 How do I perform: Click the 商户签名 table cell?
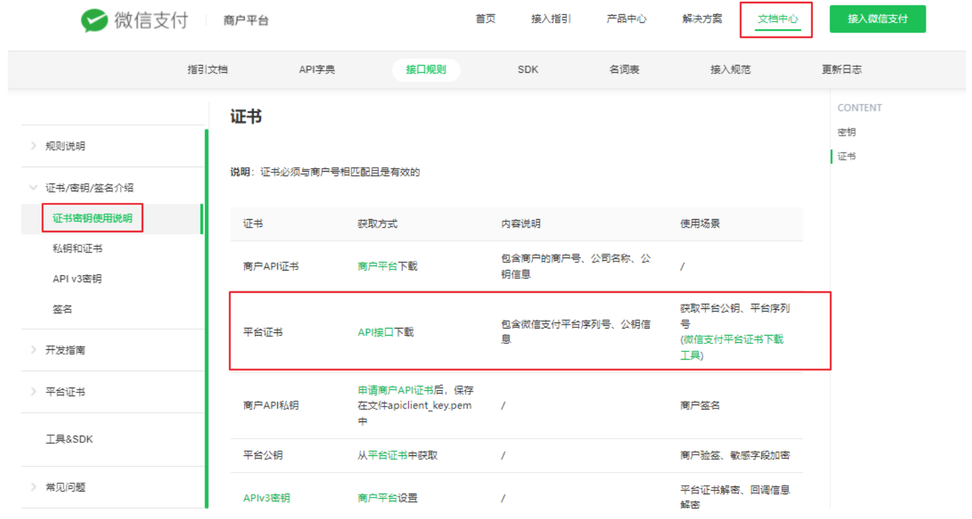[x=700, y=405]
